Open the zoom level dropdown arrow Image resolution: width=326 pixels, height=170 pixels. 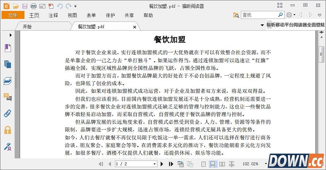point(266,164)
